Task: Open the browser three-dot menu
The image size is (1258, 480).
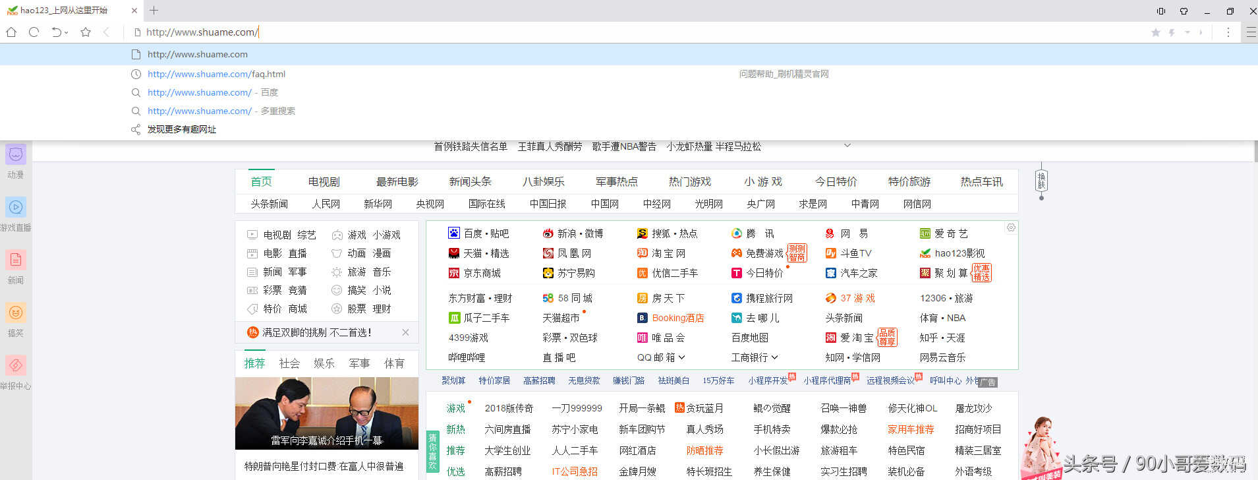Action: click(x=1228, y=32)
